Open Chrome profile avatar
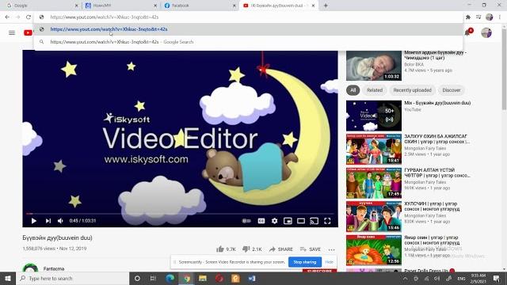This screenshot has width=507, height=285. [490, 17]
